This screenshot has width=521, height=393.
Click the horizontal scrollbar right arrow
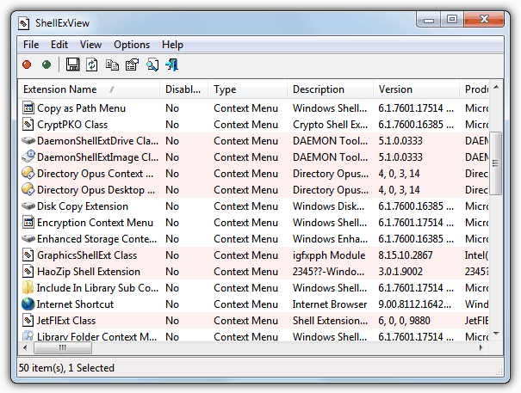point(481,349)
